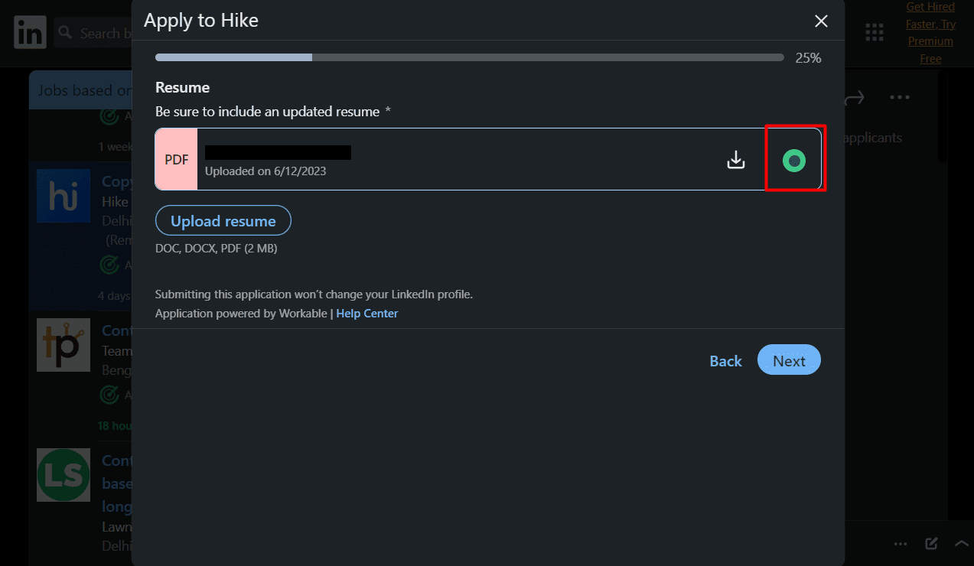The width and height of the screenshot is (974, 566).
Task: Click the messaging compose icon
Action: (931, 543)
